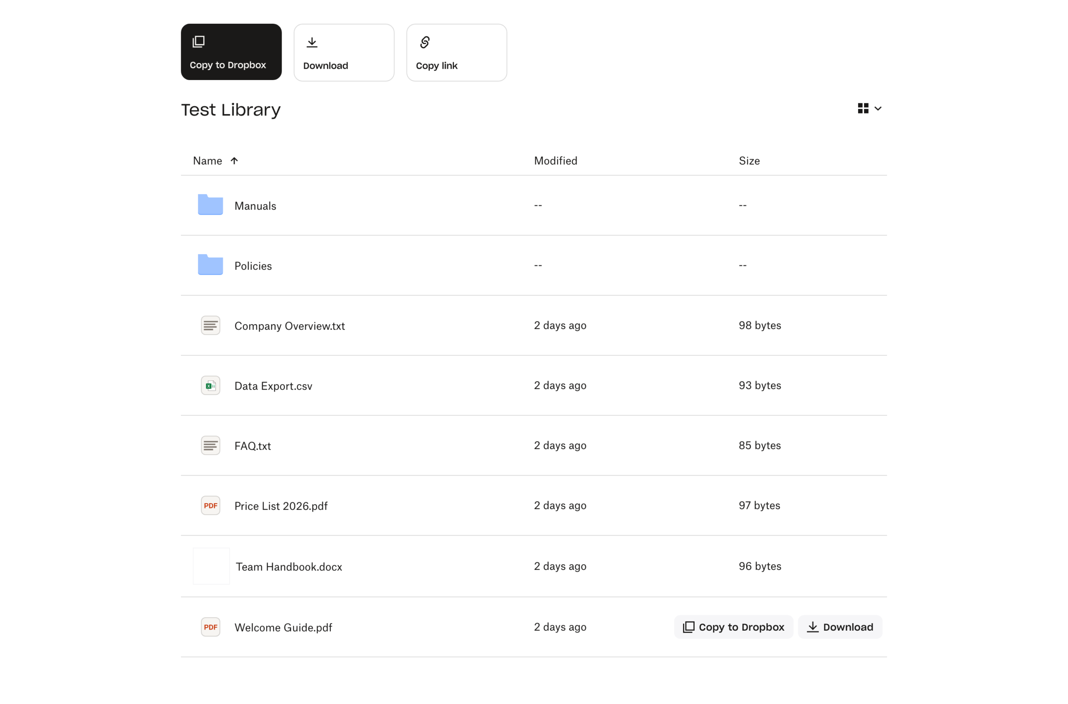Click the Policies folder icon
Viewport: 1068px width, 704px height.
(x=210, y=265)
